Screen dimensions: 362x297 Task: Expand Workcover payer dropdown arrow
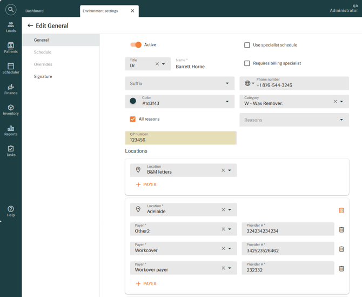point(230,248)
